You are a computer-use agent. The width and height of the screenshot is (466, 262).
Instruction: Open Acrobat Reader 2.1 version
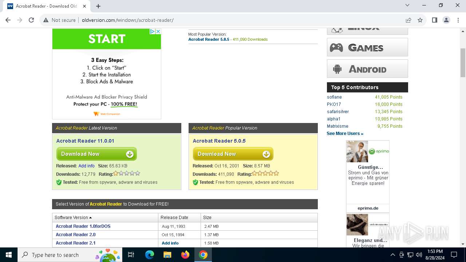click(x=76, y=243)
